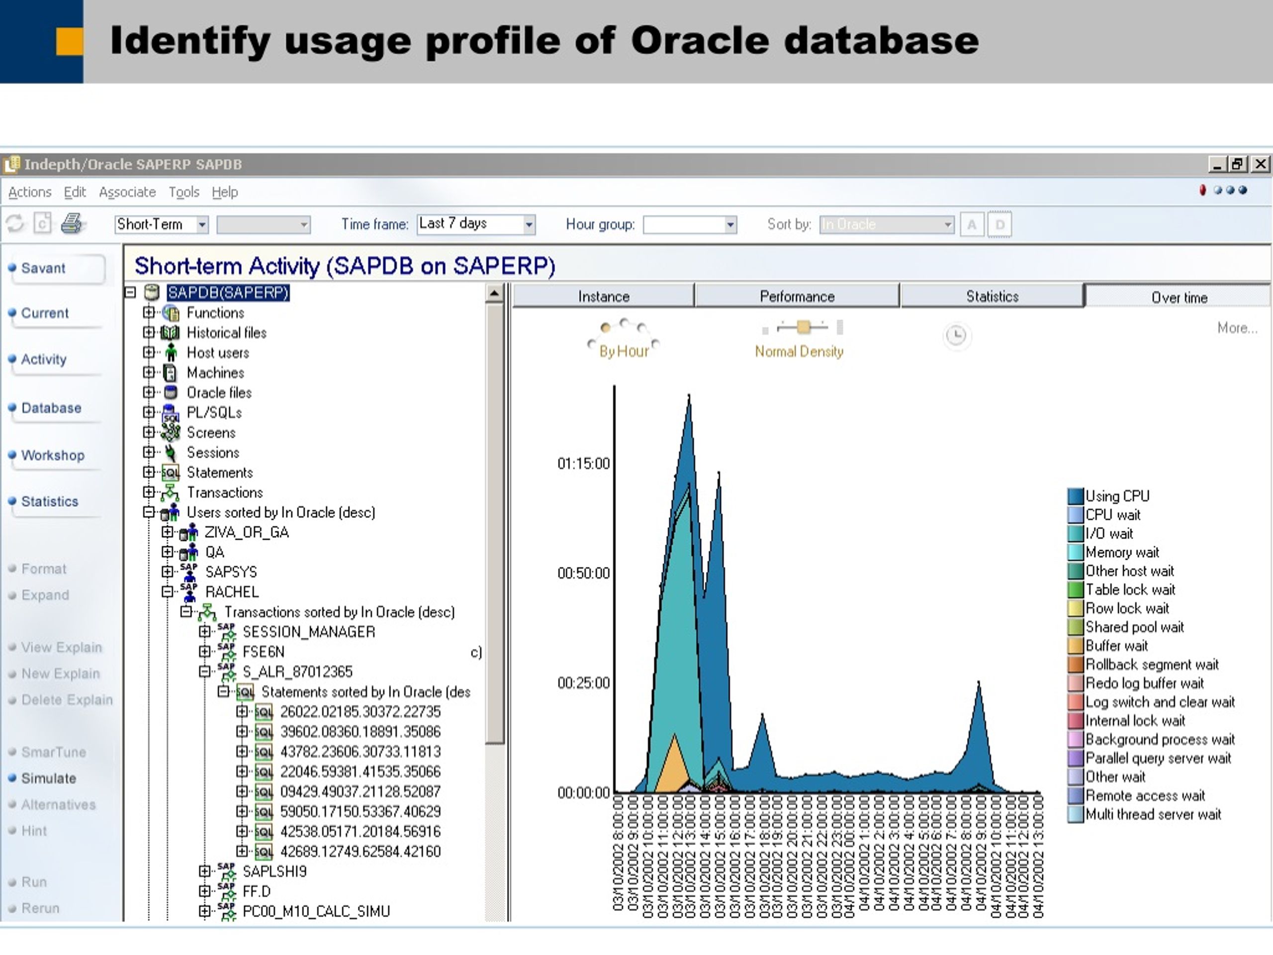
Task: Select the By Hour dial option
Action: (606, 328)
